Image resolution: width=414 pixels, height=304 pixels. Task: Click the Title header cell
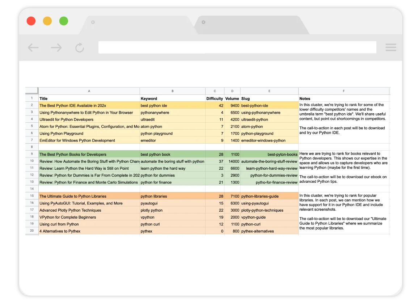pyautogui.click(x=89, y=98)
